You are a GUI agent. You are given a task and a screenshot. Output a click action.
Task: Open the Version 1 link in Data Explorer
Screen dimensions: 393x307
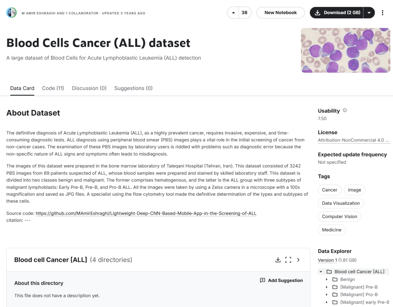click(x=327, y=260)
